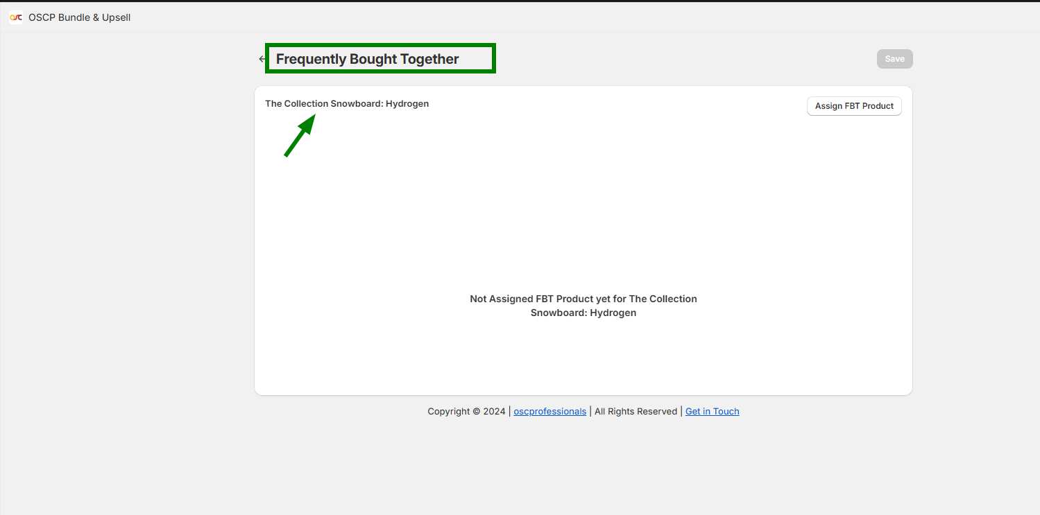Open the Get in Touch link
Viewport: 1040px width, 515px height.
(712, 411)
